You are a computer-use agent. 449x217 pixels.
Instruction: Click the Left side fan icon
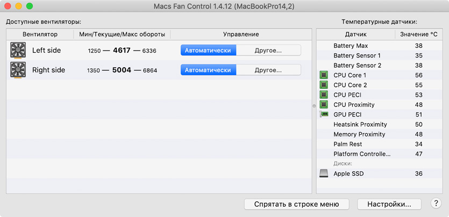click(x=18, y=50)
